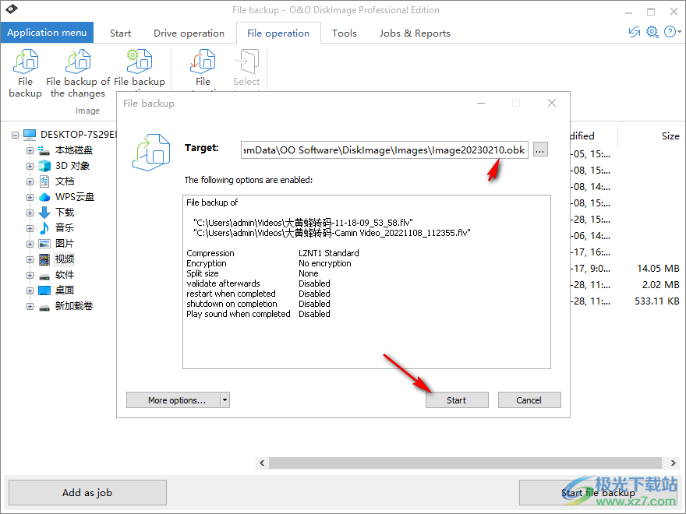The image size is (686, 514).
Task: Switch to the Tools tab
Action: (x=344, y=33)
